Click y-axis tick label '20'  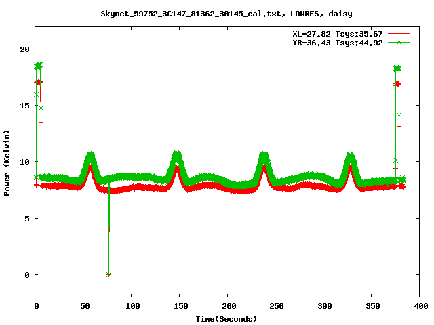(24, 49)
